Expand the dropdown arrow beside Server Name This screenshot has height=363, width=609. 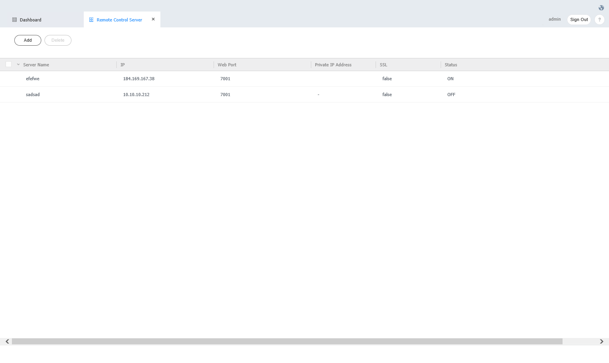tap(18, 64)
